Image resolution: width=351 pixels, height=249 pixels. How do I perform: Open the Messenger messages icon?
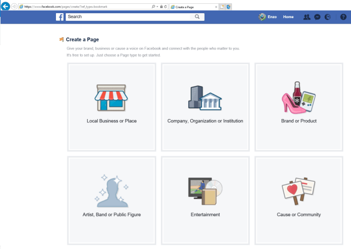pyautogui.click(x=318, y=17)
